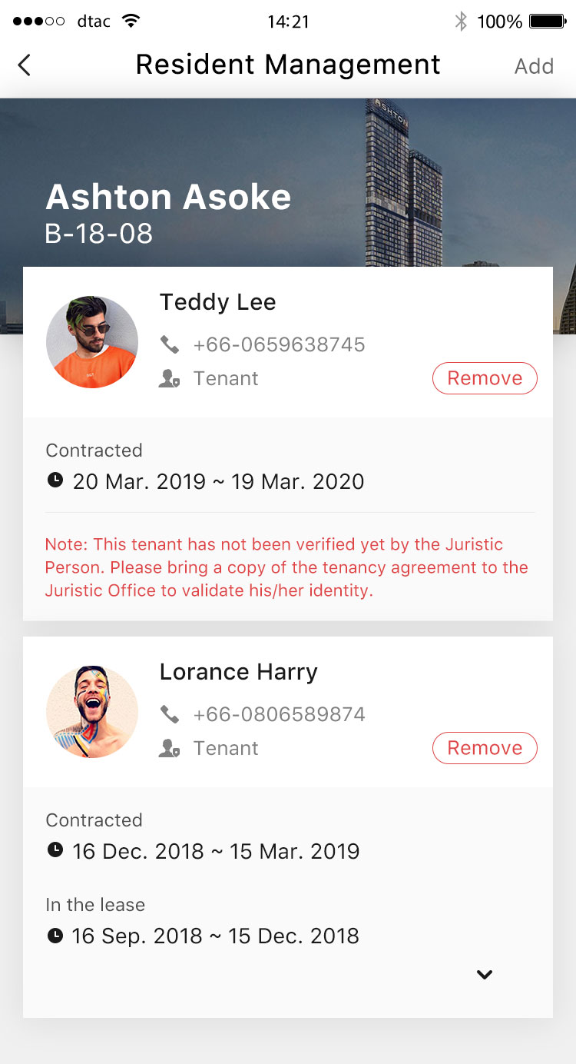Image resolution: width=576 pixels, height=1064 pixels.
Task: Tap Add to add a resident
Action: (x=534, y=66)
